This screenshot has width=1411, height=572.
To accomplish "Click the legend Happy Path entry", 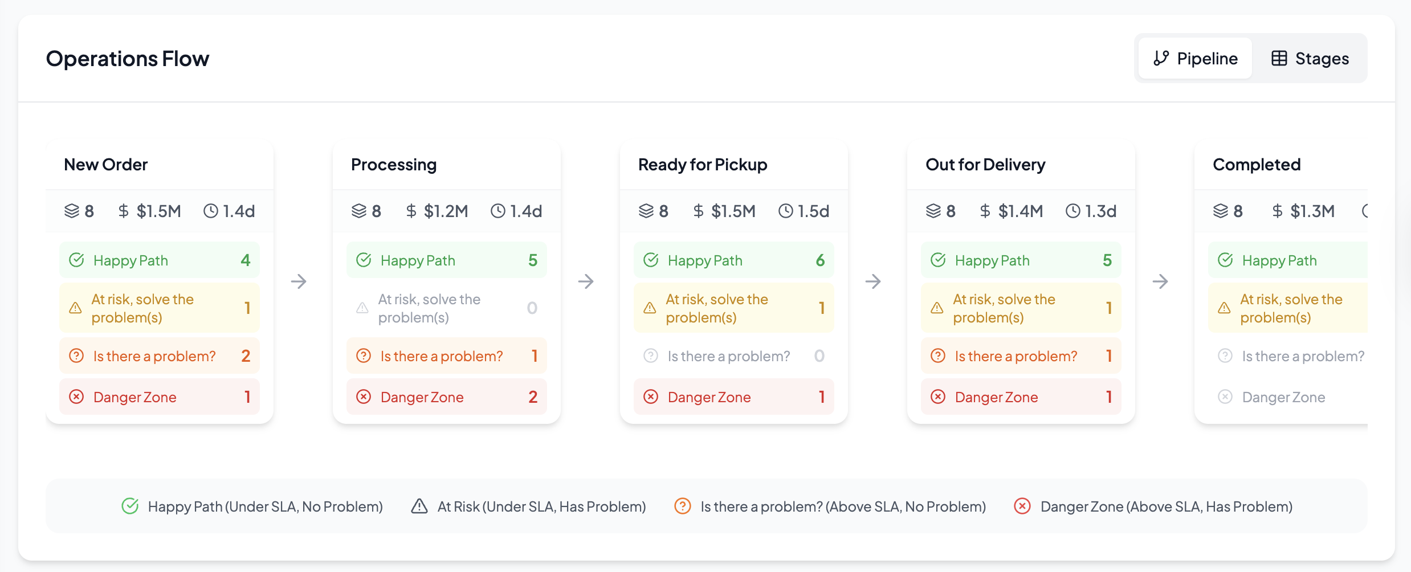I will pos(252,506).
